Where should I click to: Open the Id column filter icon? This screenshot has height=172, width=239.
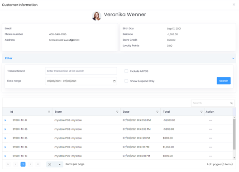tap(49, 112)
